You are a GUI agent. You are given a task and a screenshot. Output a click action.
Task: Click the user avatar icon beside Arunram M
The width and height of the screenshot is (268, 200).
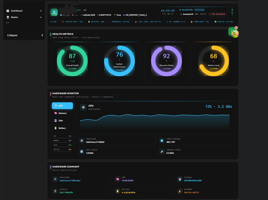[181, 14]
